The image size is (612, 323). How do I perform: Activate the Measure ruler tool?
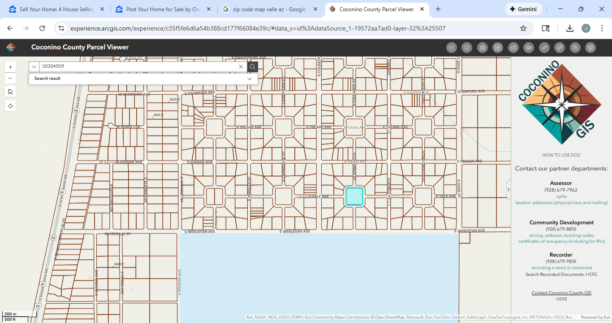tap(544, 48)
